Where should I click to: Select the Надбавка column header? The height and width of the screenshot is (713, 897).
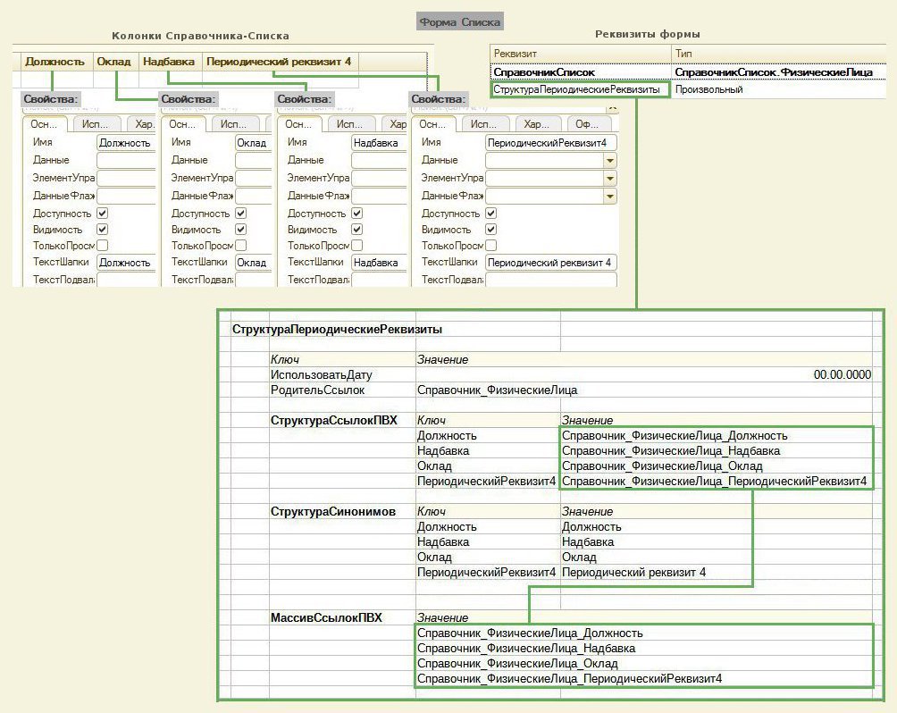pyautogui.click(x=168, y=62)
